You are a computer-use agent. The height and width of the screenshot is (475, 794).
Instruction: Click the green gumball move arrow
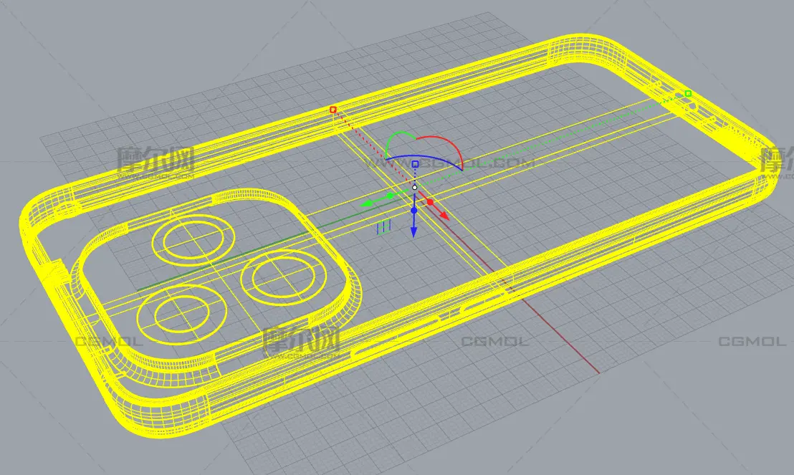[x=365, y=203]
